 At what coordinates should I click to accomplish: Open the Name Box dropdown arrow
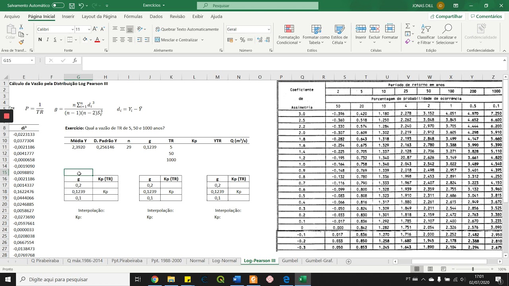click(32, 60)
